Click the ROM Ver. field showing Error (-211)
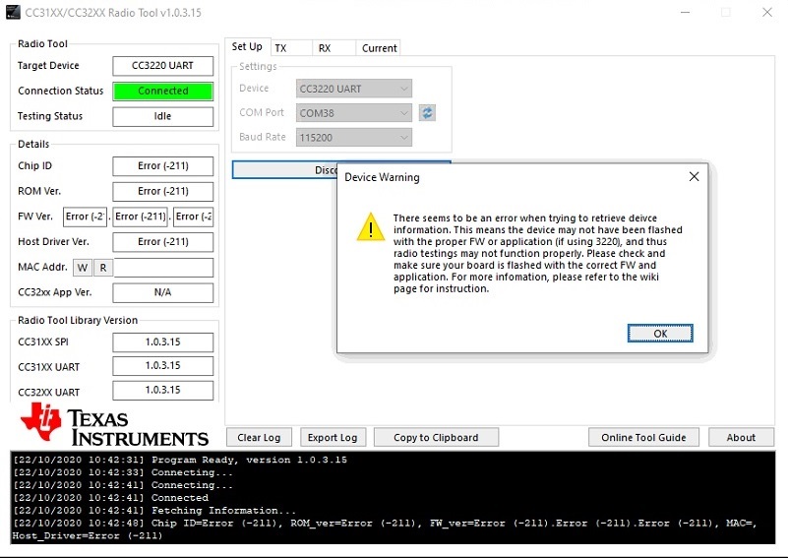Image resolution: width=788 pixels, height=558 pixels. 163,191
